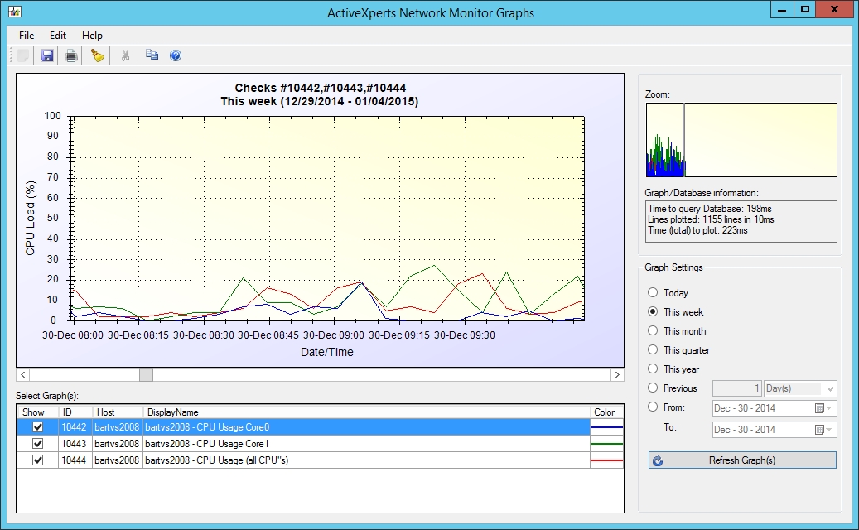Click the Print icon in the toolbar

tap(71, 55)
